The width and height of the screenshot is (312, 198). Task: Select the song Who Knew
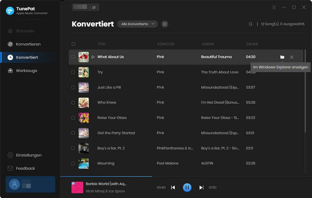tap(107, 102)
